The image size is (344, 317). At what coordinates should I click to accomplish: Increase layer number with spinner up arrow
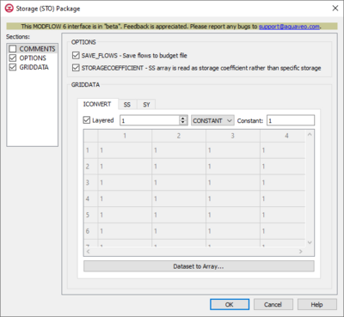(x=183, y=118)
